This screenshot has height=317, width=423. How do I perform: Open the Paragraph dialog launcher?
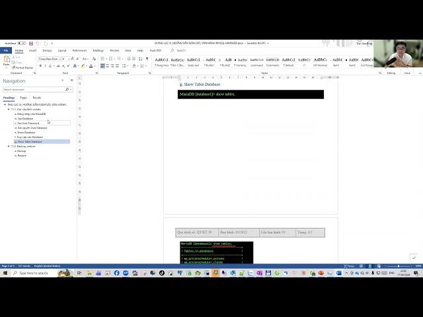coord(150,73)
